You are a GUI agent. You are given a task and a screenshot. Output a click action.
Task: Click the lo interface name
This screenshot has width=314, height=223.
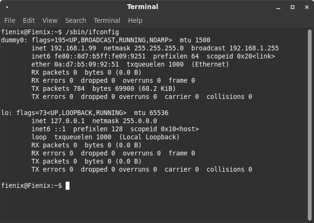5,113
